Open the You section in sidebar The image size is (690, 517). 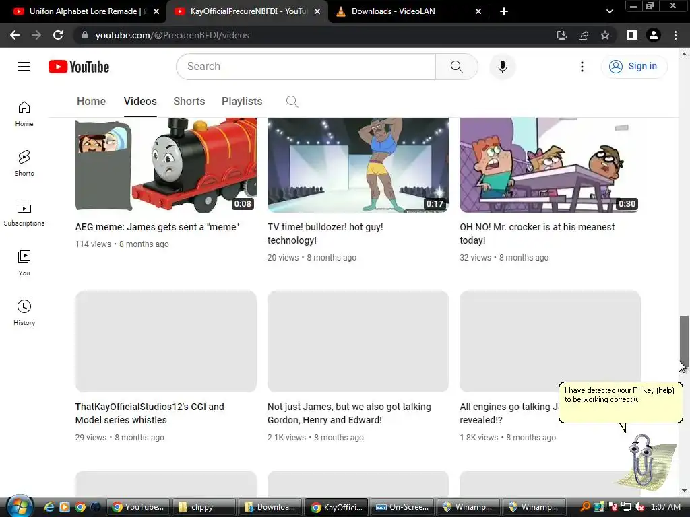tap(24, 263)
